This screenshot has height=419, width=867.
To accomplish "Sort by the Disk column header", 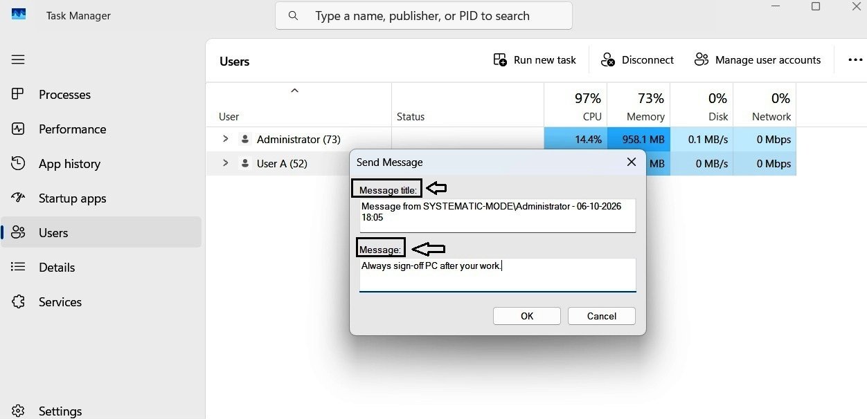I will pyautogui.click(x=701, y=105).
